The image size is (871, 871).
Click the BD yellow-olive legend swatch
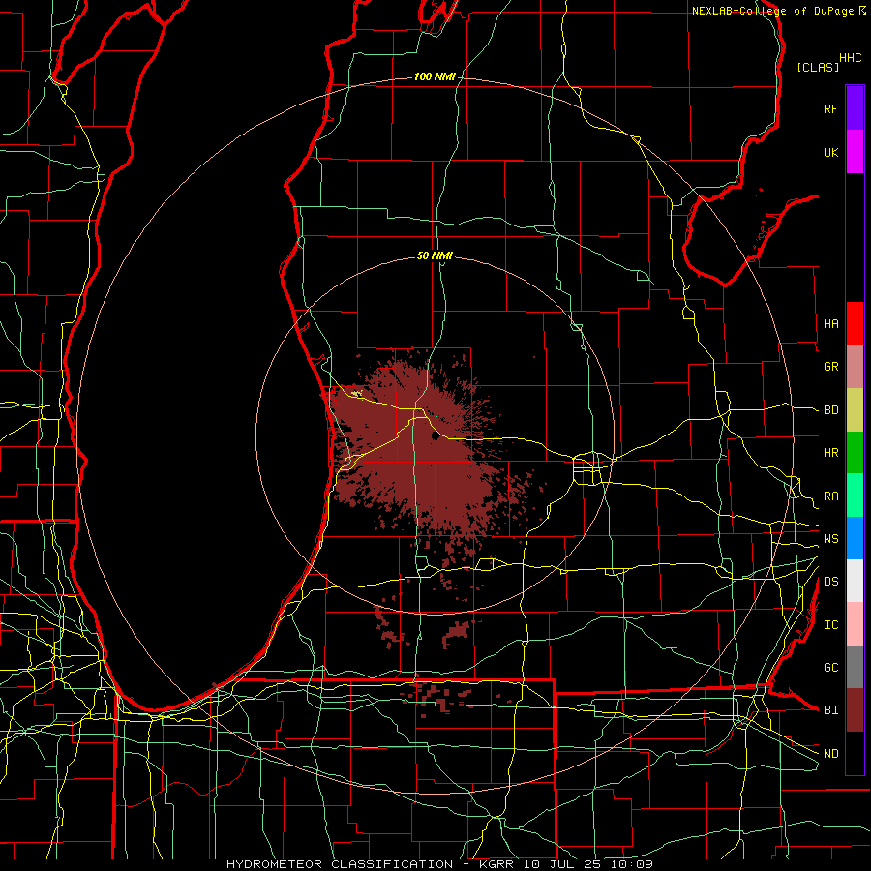click(x=855, y=410)
